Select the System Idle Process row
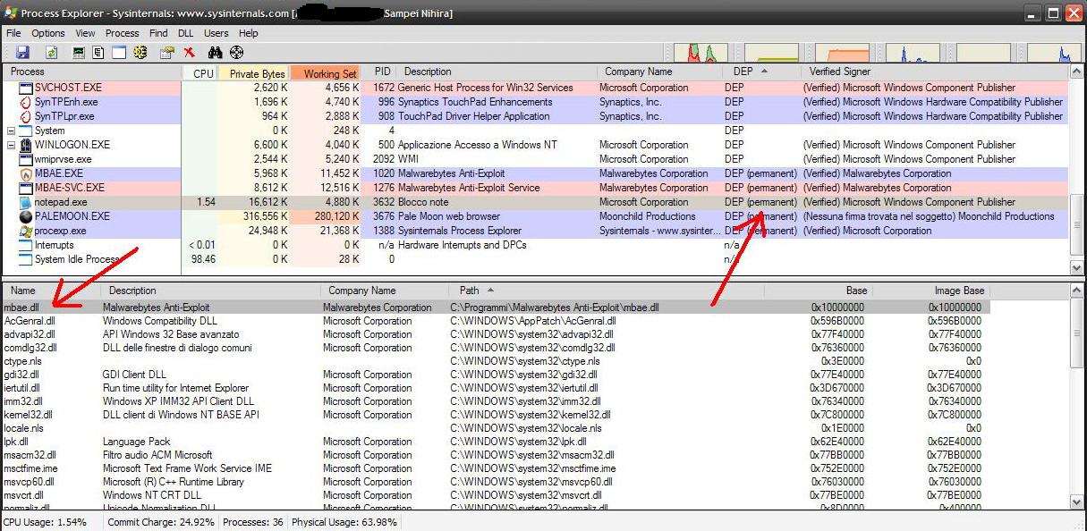The image size is (1087, 531). pos(537,259)
